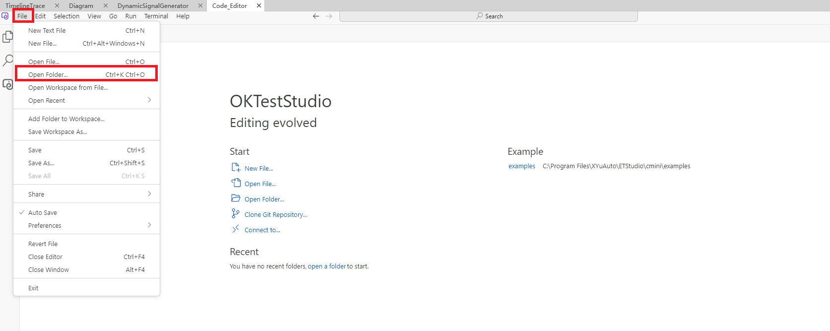Click the New File icon under Start

click(236, 168)
